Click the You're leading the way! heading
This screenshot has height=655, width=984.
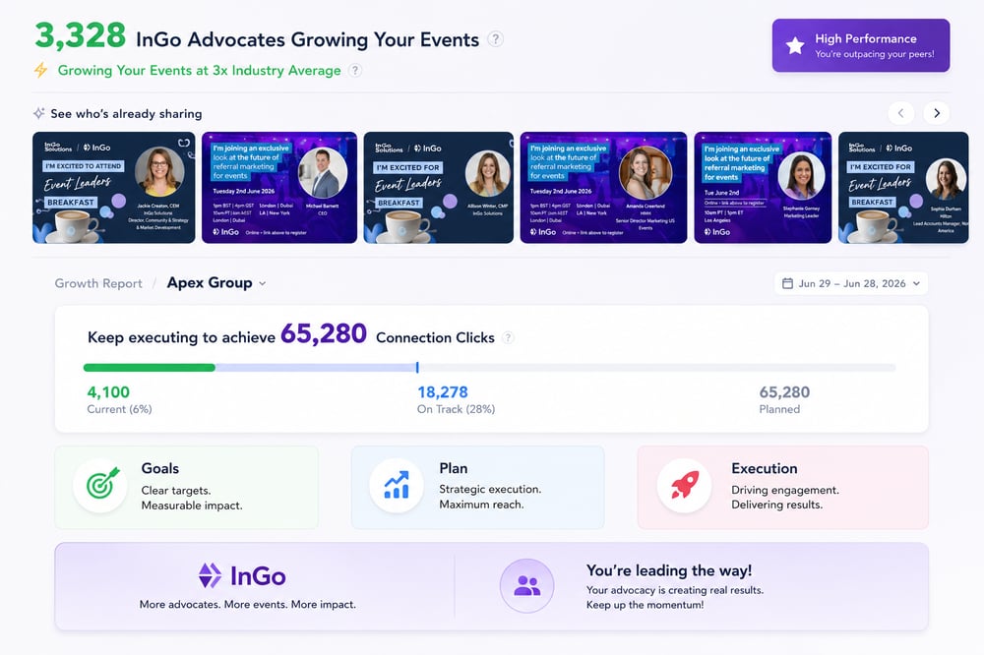(669, 570)
